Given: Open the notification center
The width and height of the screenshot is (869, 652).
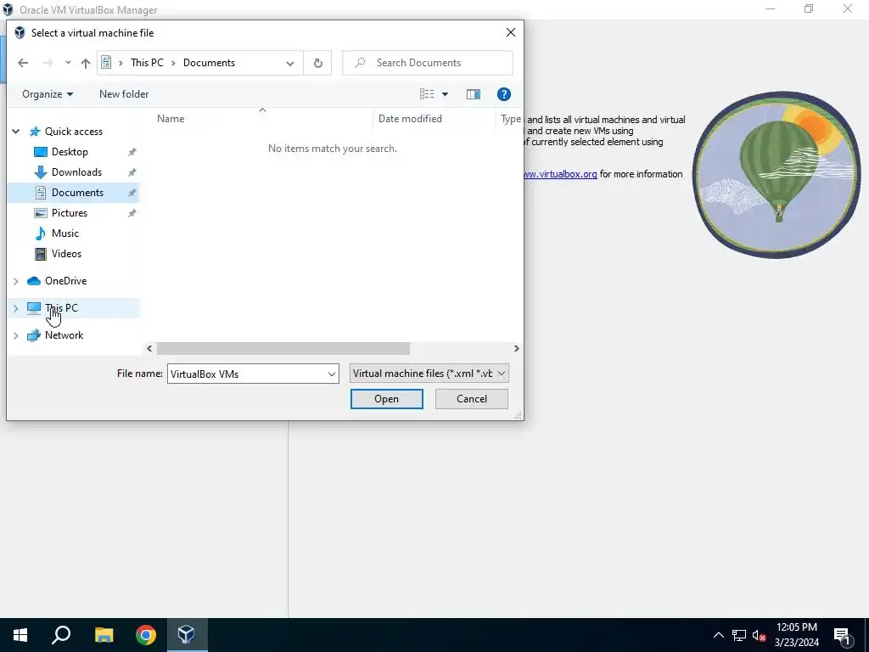Looking at the screenshot, I should tap(843, 636).
